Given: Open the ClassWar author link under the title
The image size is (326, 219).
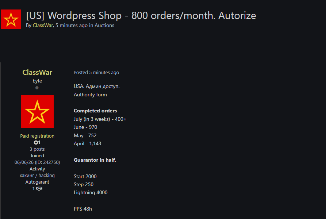Looking at the screenshot, I should coord(43,25).
